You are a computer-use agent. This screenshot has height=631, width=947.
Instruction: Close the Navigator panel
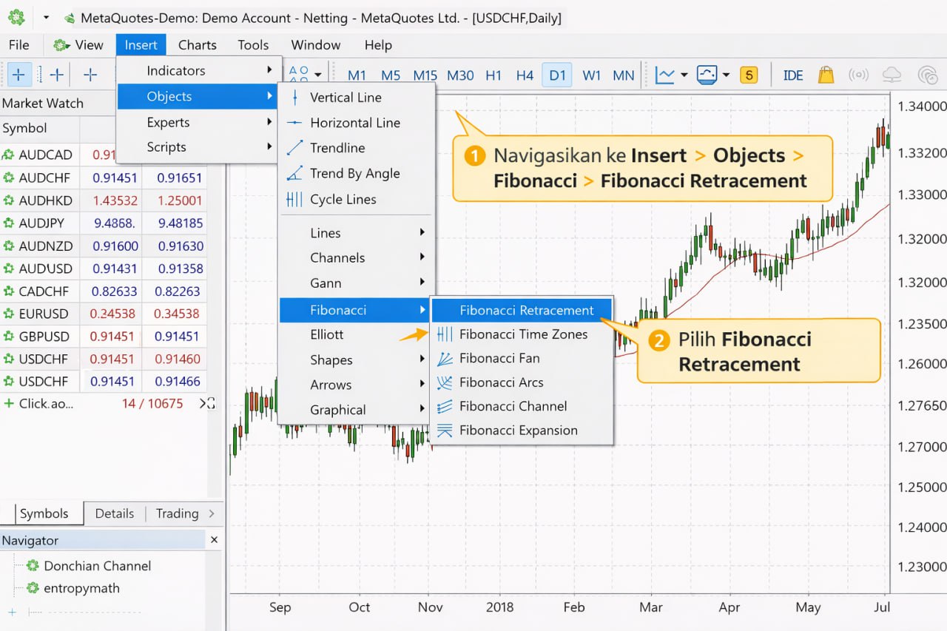tap(214, 541)
